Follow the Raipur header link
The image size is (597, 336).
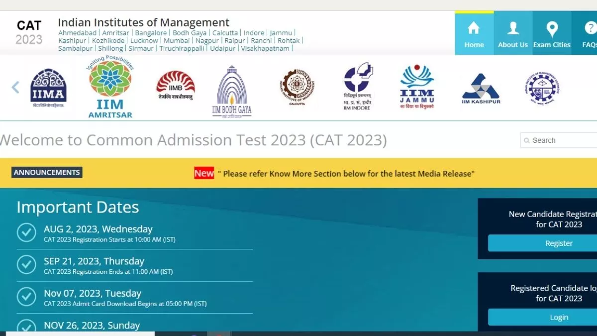click(235, 41)
